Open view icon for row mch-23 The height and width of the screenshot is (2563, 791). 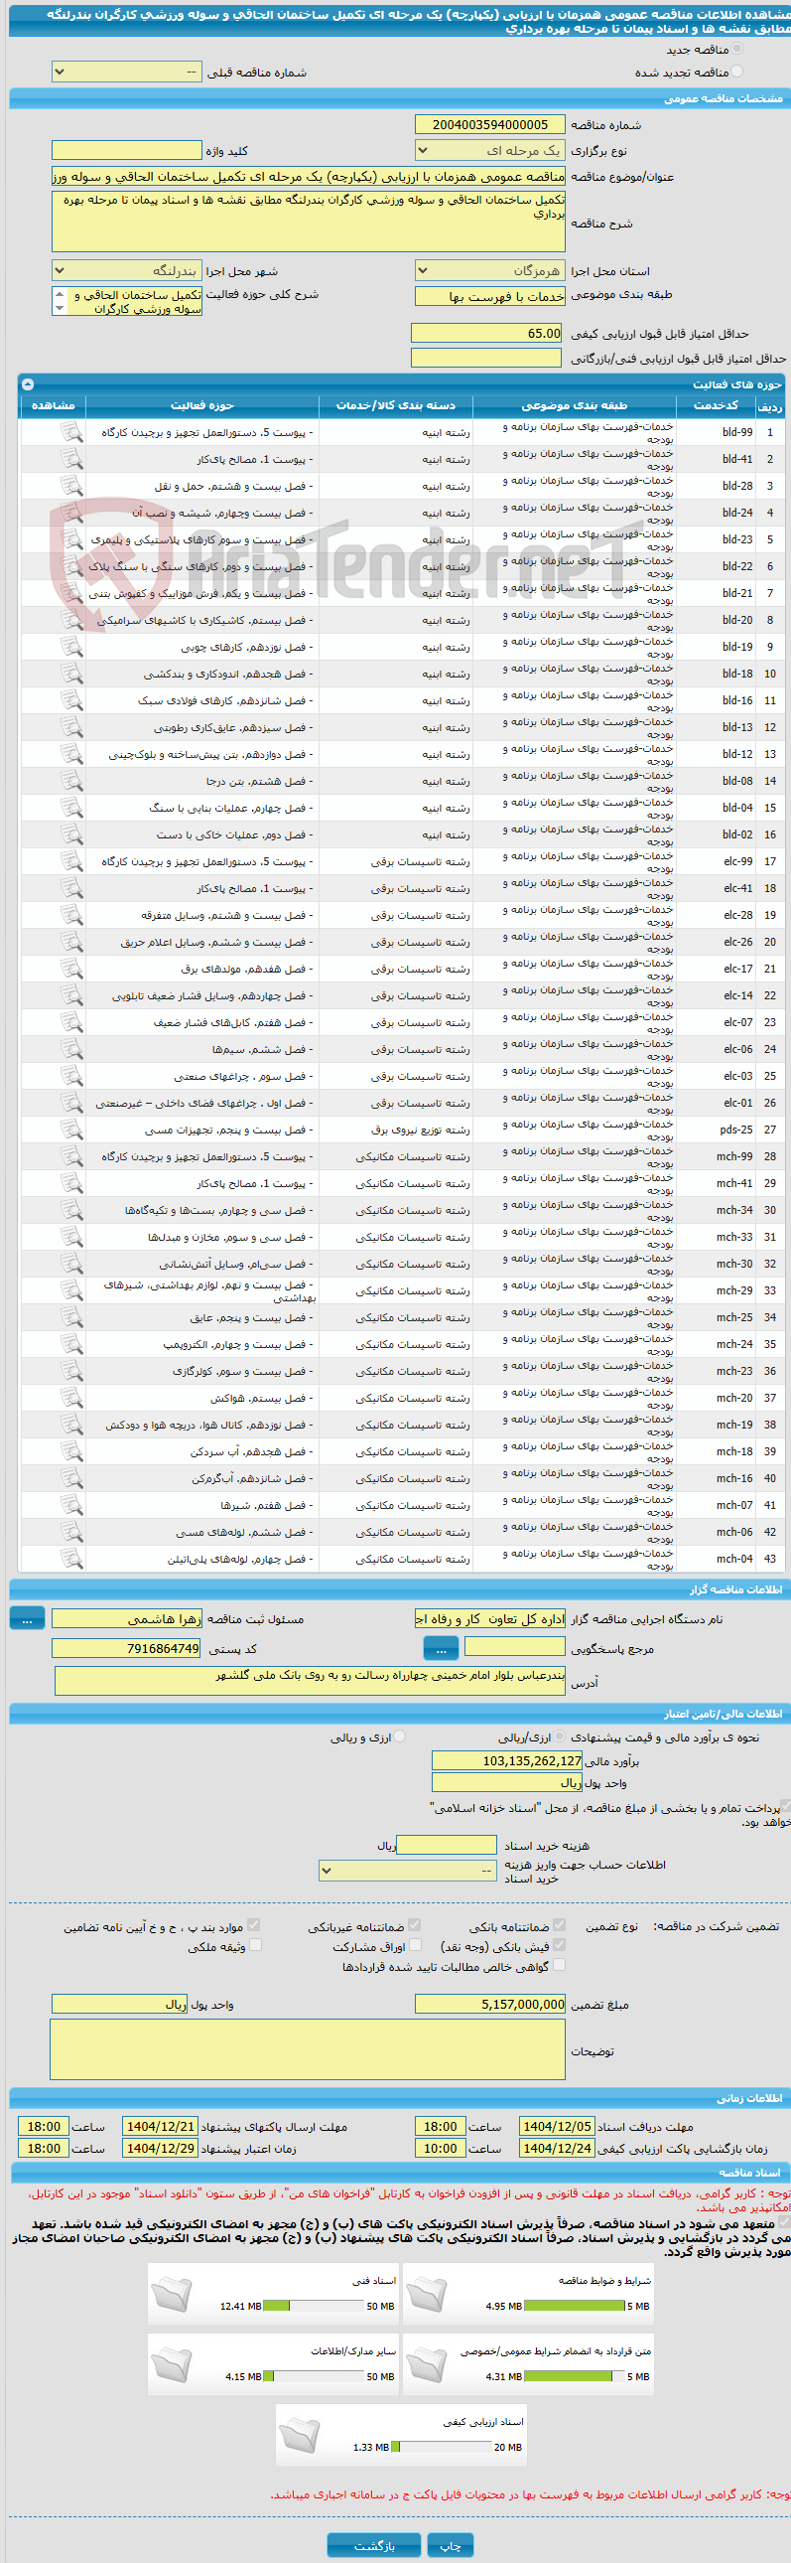click(70, 1372)
